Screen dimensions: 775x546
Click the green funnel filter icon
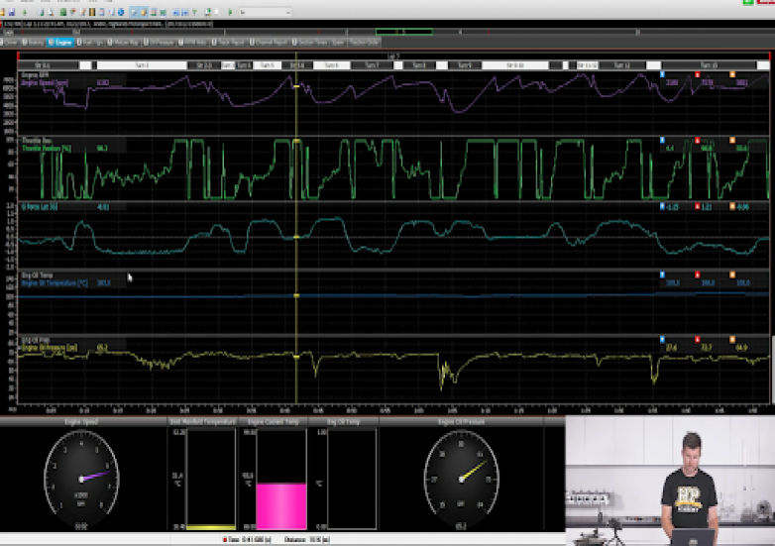tap(194, 12)
